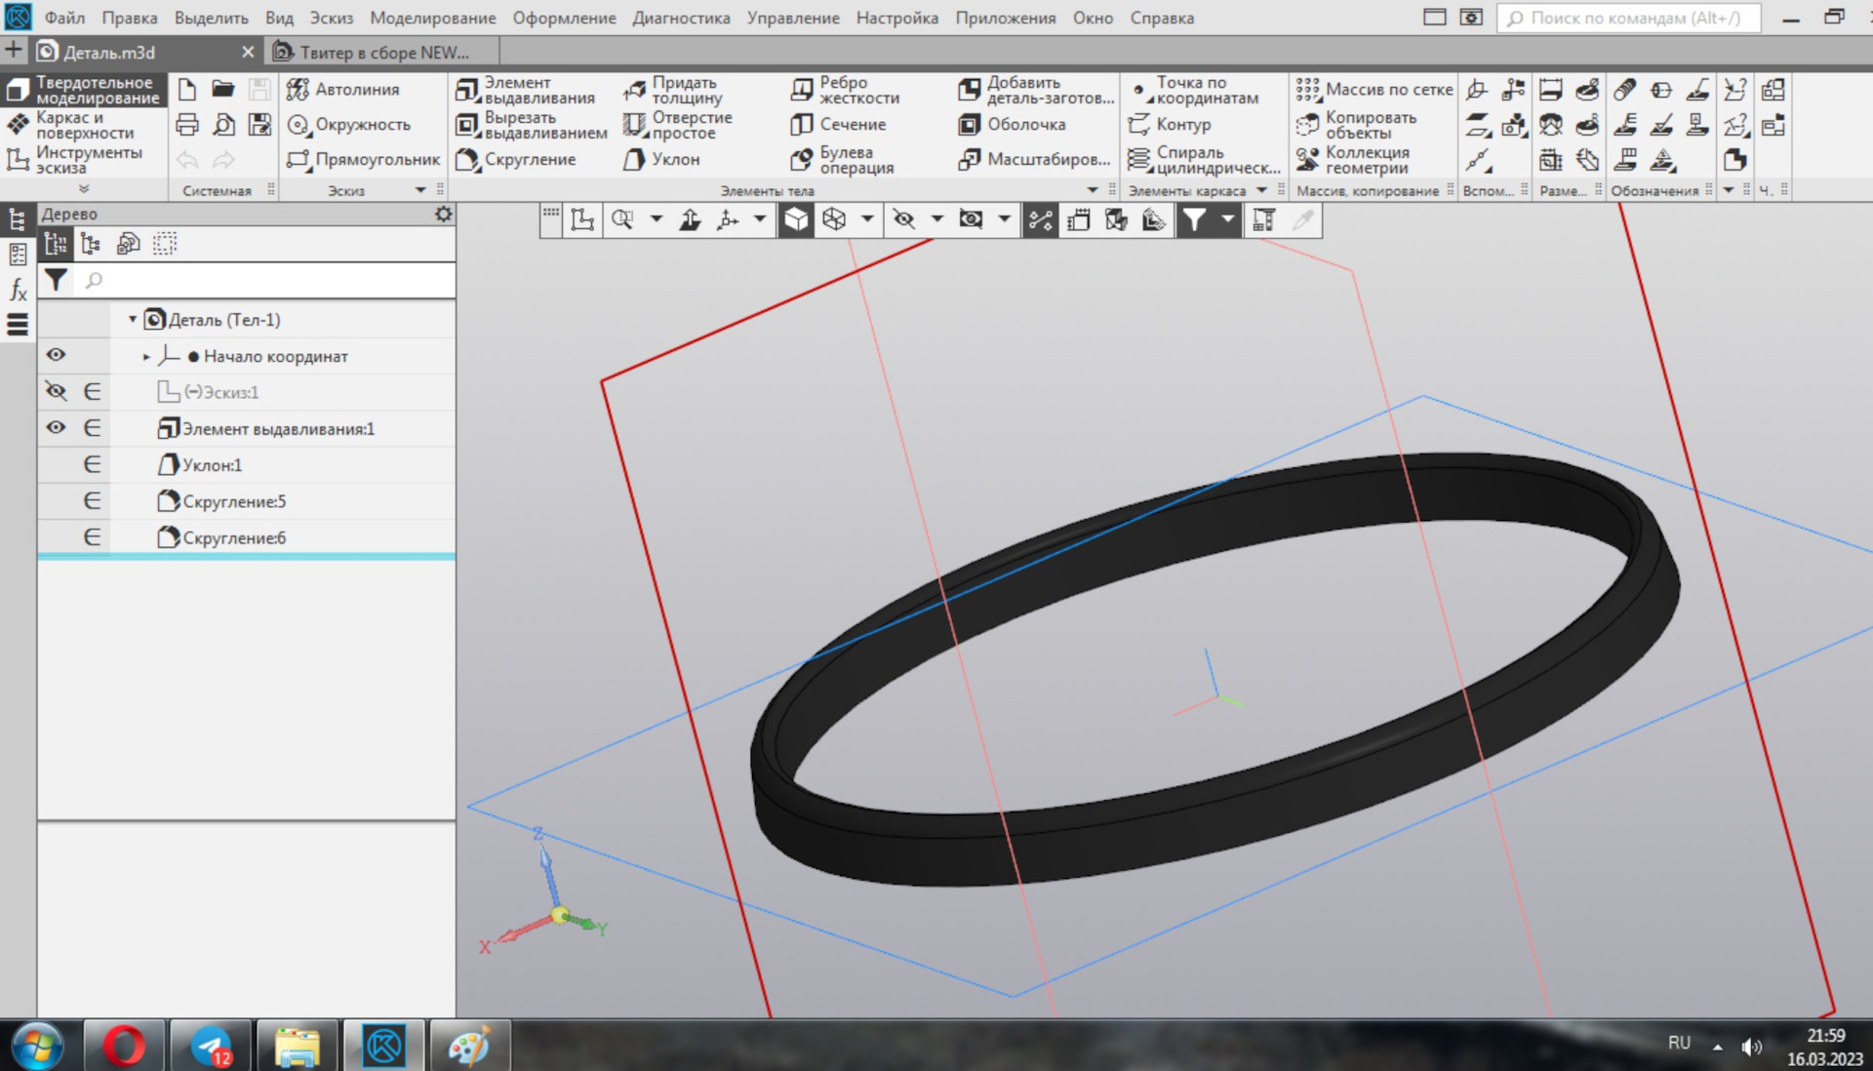Hide Элемент выдавливания:1 with its eye icon
Viewport: 1873px width, 1071px height.
(x=56, y=427)
